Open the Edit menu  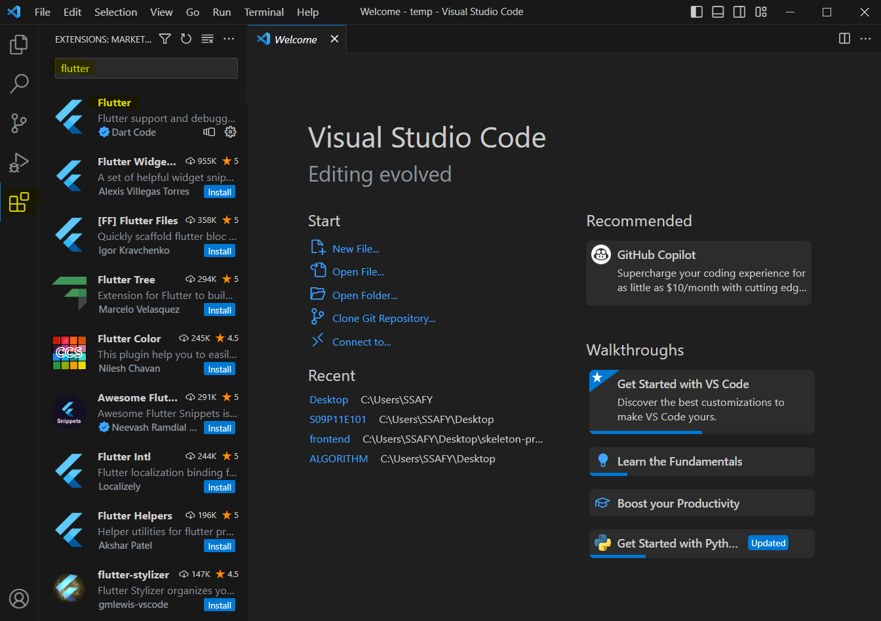pos(73,12)
